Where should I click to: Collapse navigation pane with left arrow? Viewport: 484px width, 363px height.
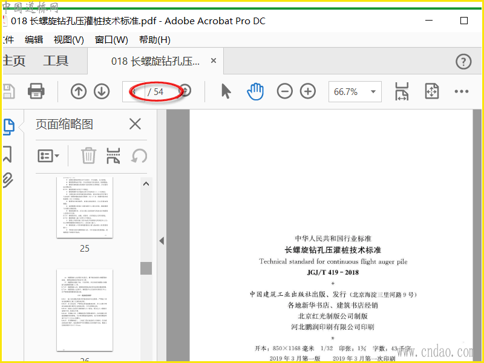(162, 241)
